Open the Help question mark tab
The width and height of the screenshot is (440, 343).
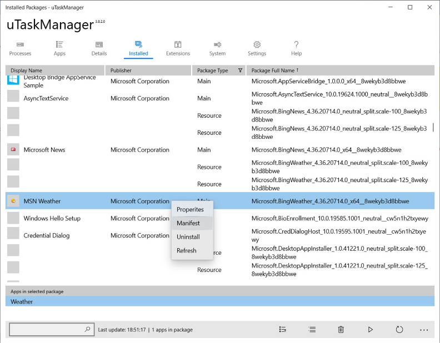(296, 48)
